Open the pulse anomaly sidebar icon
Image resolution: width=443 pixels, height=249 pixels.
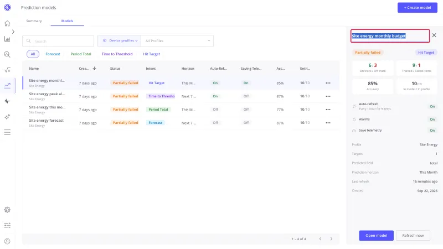(x=7, y=101)
